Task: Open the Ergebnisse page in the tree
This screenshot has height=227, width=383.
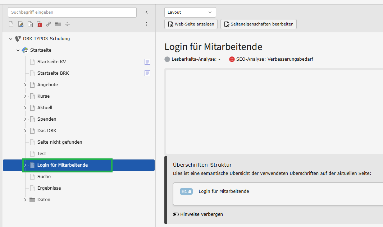Action: click(x=49, y=188)
